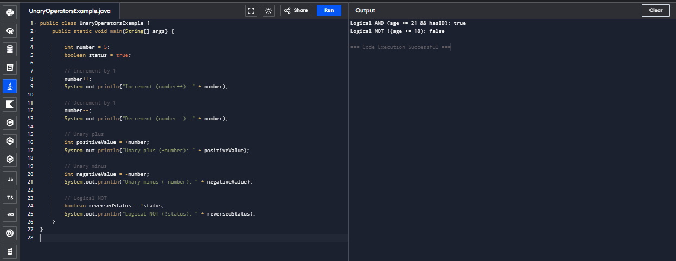Open the Rust compiler from sidebar
This screenshot has width=676, height=261.
[x=10, y=233]
